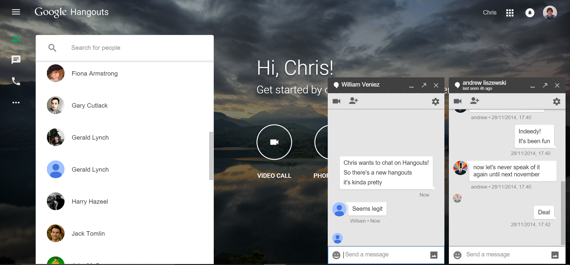Click the VIDEO CALL label
The height and width of the screenshot is (265, 570).
click(274, 176)
